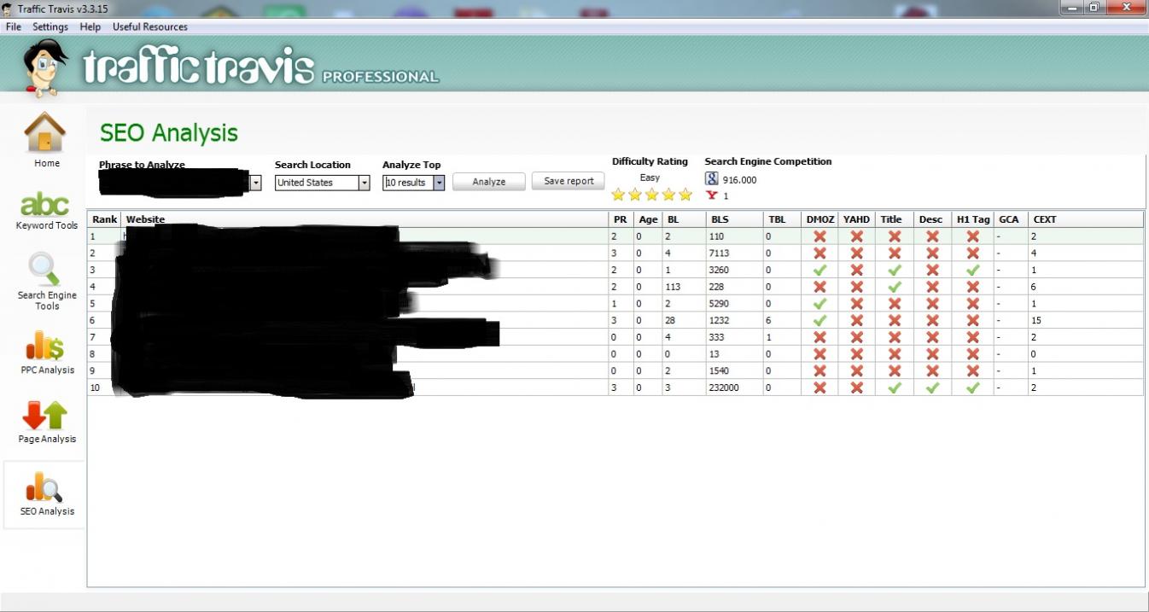This screenshot has width=1149, height=612.
Task: Click the DMOZ check mark in row 5
Action: coord(819,303)
